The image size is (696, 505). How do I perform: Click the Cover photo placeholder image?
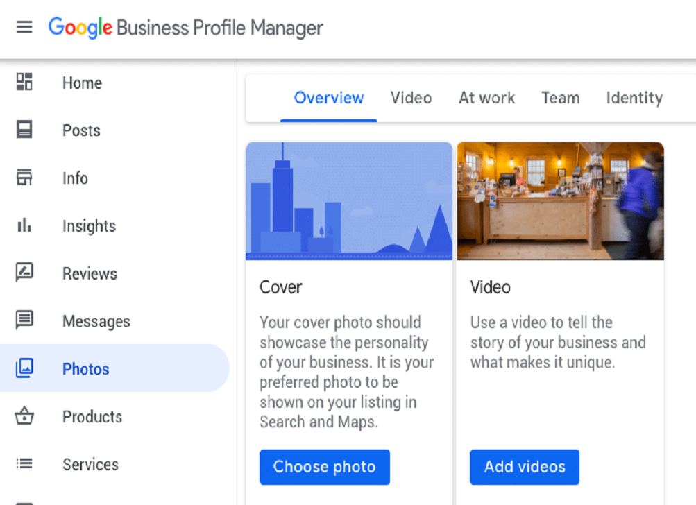click(x=348, y=200)
